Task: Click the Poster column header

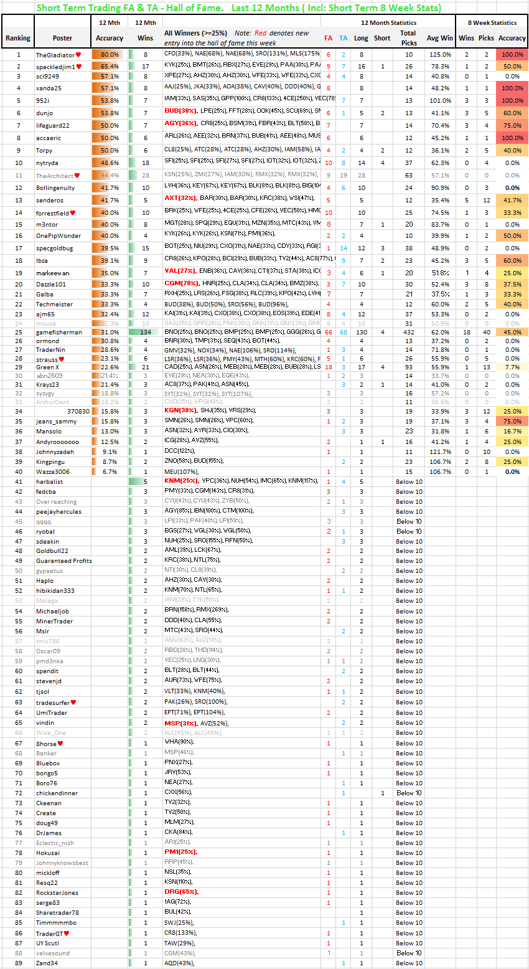Action: 63,38
